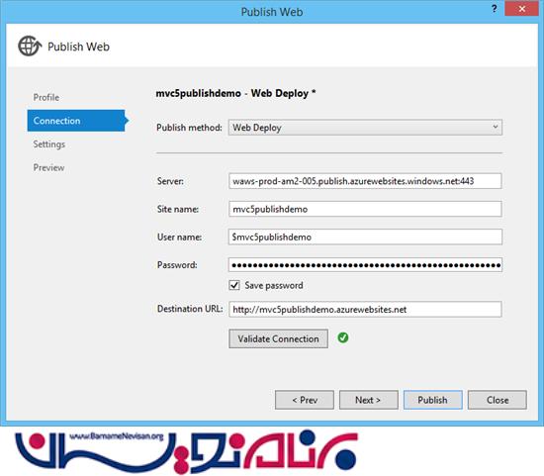Advance with the Next button

pos(369,400)
